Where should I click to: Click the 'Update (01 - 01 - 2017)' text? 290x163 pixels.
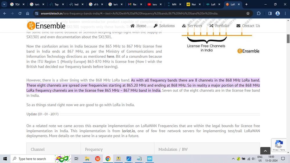point(42,114)
